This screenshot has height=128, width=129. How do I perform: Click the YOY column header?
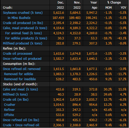click(123, 8)
